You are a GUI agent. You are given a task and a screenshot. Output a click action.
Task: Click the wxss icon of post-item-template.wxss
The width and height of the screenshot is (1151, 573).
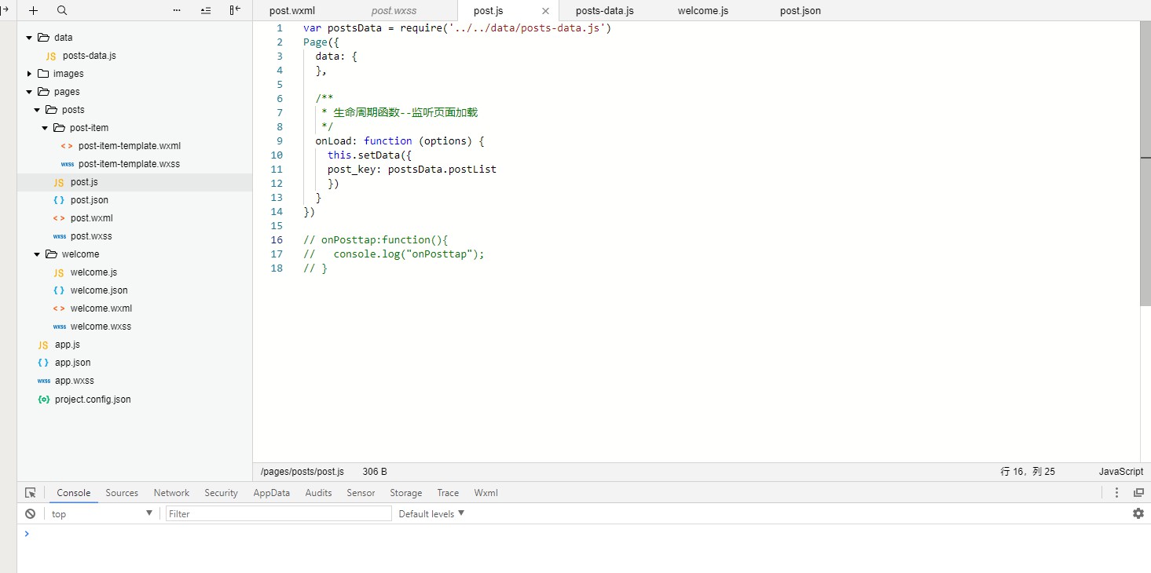click(67, 164)
